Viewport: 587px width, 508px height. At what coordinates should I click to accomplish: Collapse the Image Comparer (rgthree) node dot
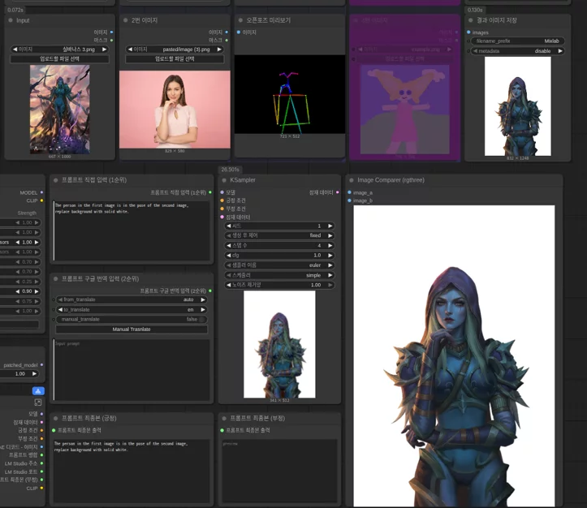[352, 180]
